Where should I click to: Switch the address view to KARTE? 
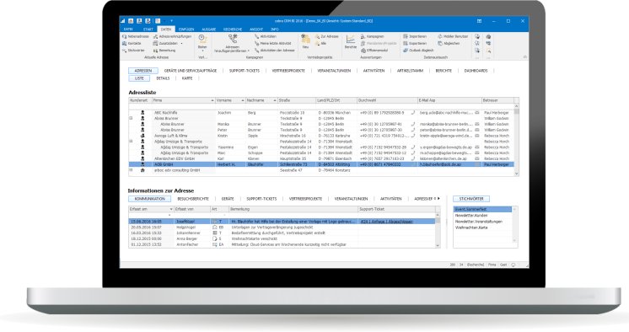click(x=187, y=78)
